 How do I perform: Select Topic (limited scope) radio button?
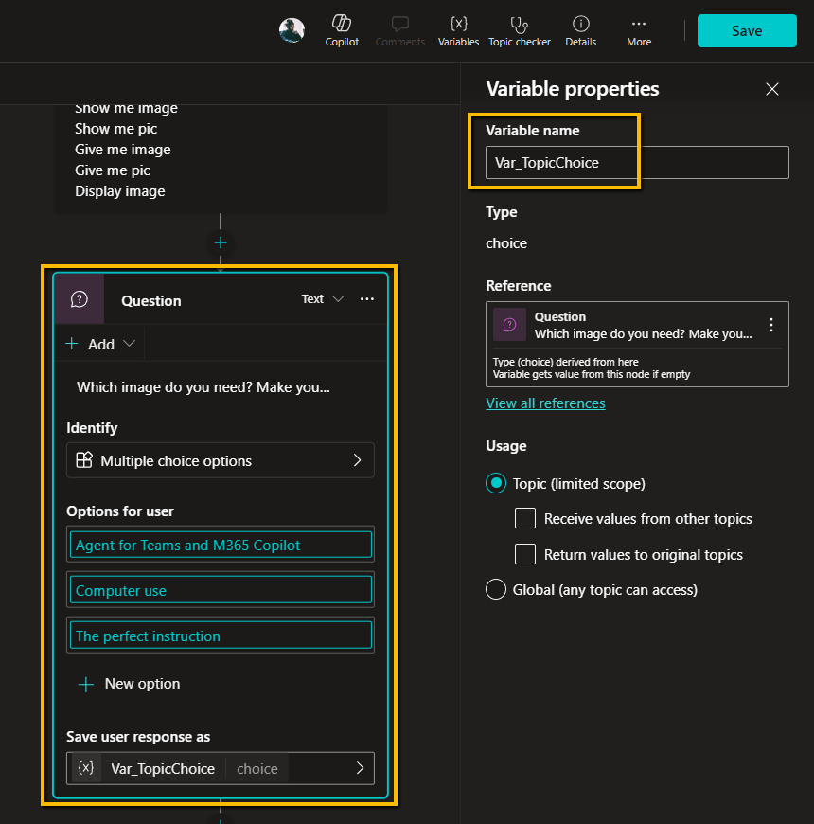tap(496, 483)
